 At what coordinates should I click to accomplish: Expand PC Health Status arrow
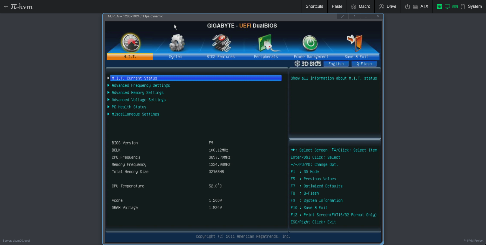108,107
